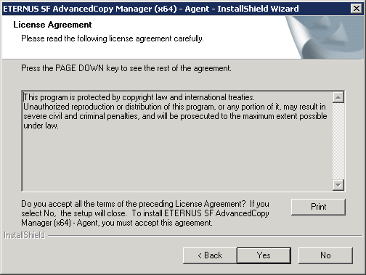Click 'Do you accept all the terms' text
The width and height of the screenshot is (366, 275).
coord(145,213)
